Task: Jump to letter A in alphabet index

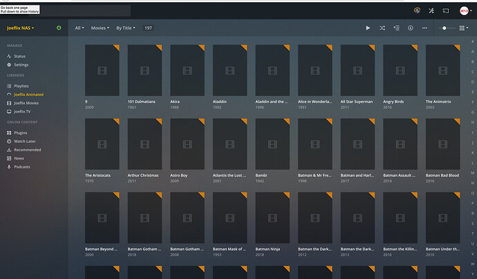Action: click(x=472, y=51)
